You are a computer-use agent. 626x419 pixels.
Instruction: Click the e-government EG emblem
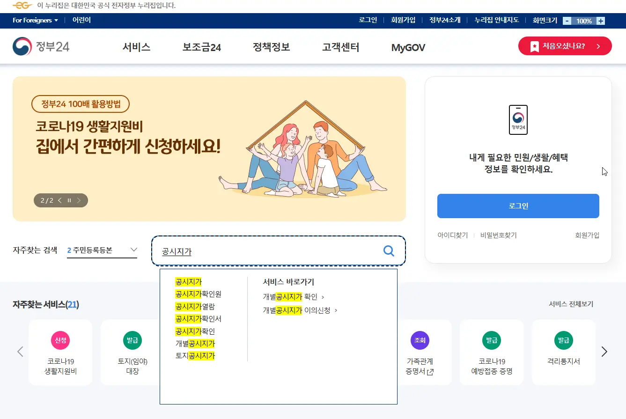(22, 6)
